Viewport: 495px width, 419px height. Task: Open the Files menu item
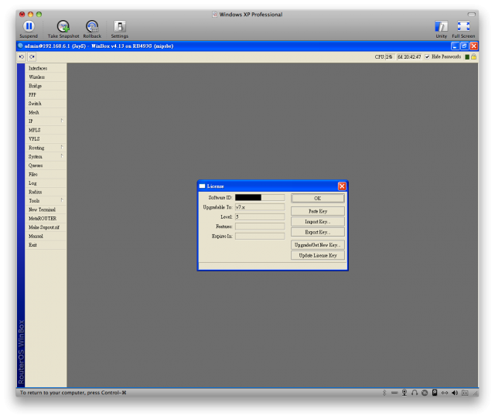point(46,174)
